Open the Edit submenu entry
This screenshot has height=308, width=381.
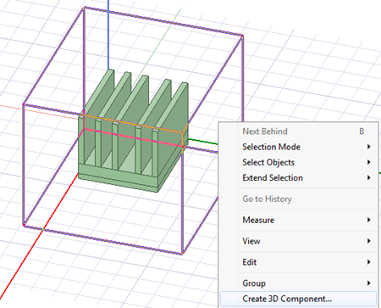point(299,262)
